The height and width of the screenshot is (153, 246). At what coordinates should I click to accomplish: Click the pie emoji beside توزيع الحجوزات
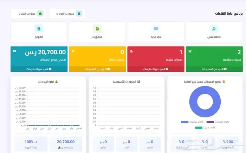(224, 82)
